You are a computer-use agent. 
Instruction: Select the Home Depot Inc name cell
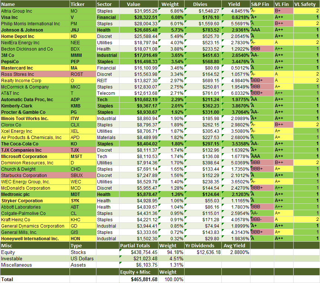pyautogui.click(x=35, y=36)
